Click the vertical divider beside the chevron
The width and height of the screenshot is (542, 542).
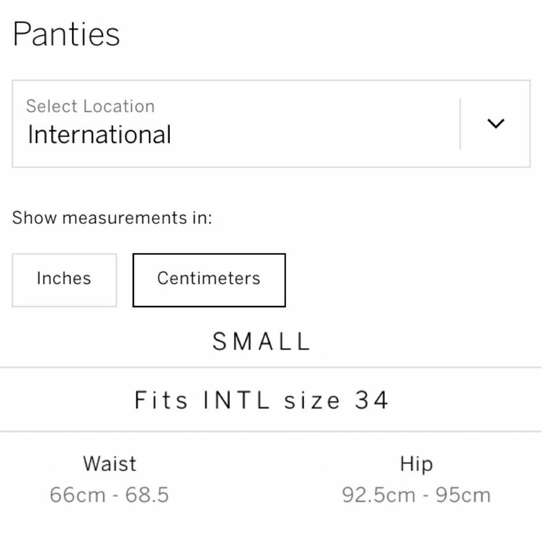click(460, 123)
